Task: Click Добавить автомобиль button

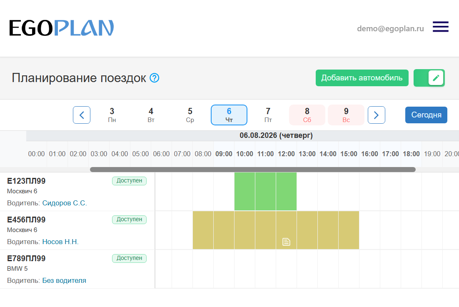Action: 362,78
